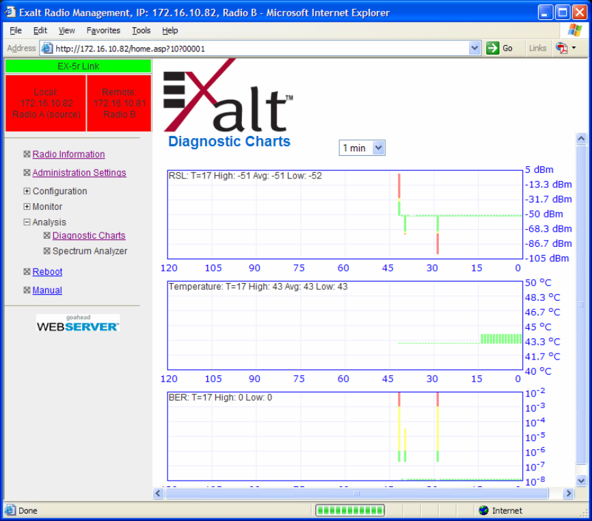This screenshot has width=592, height=521.
Task: Open the Radio Information link
Action: [x=69, y=154]
